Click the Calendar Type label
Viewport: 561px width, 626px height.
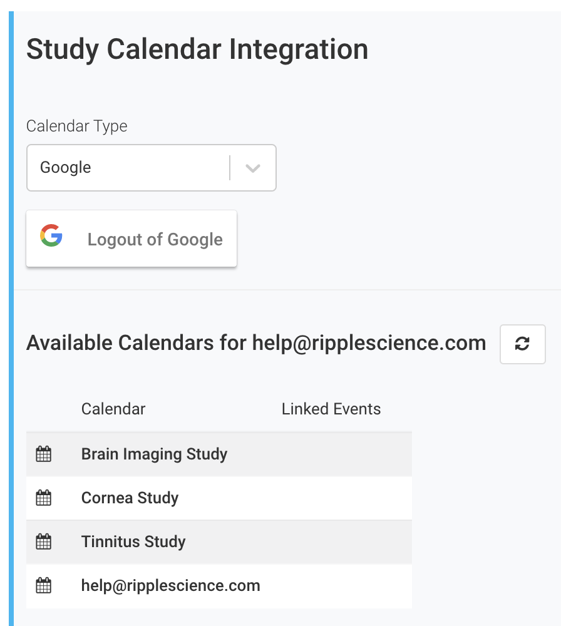76,126
